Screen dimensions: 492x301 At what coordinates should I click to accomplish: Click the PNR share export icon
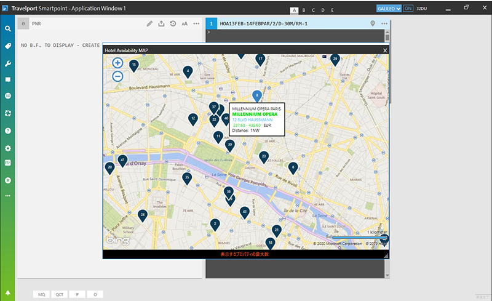(161, 23)
